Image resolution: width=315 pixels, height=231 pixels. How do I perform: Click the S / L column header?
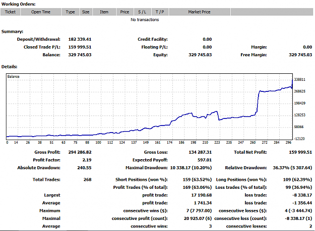(142, 12)
